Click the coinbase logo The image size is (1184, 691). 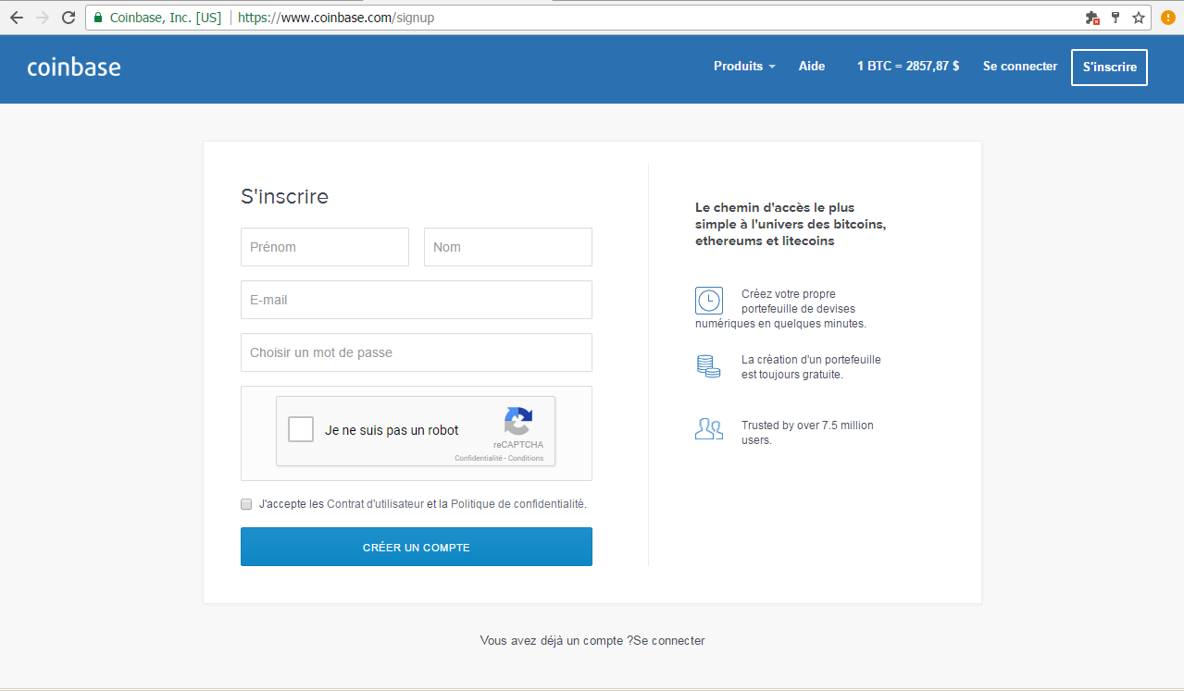point(74,67)
